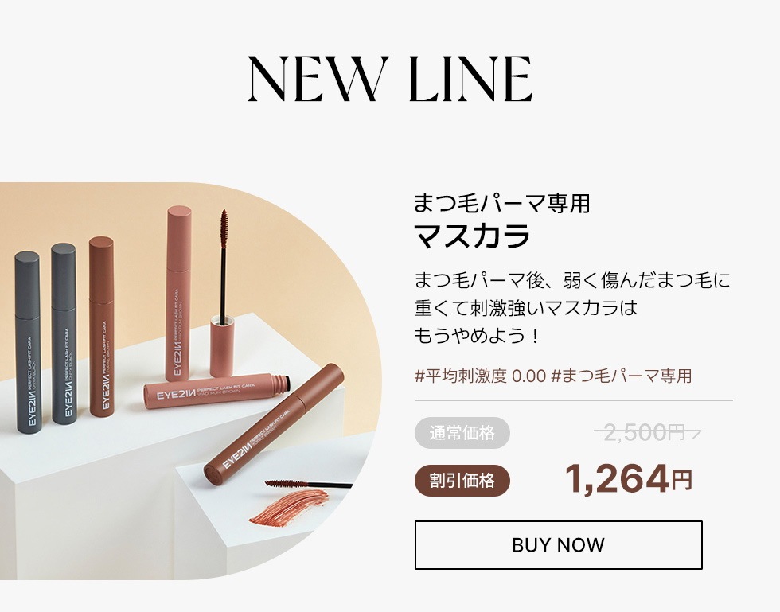The width and height of the screenshot is (780, 612).
Task: Click the #まつ毛パーマ専用 hashtag
Action: click(622, 376)
